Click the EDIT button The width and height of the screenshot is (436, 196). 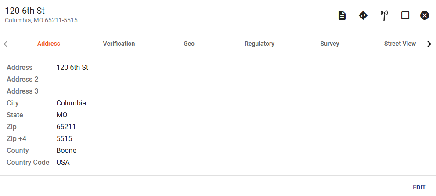pos(419,187)
